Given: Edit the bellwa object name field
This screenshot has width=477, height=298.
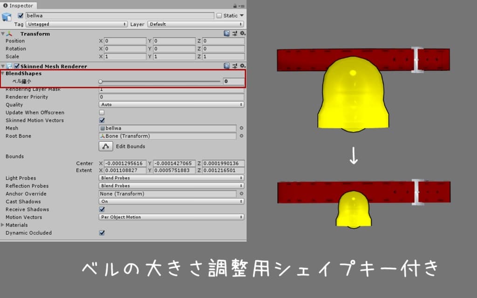Looking at the screenshot, I should [x=120, y=15].
